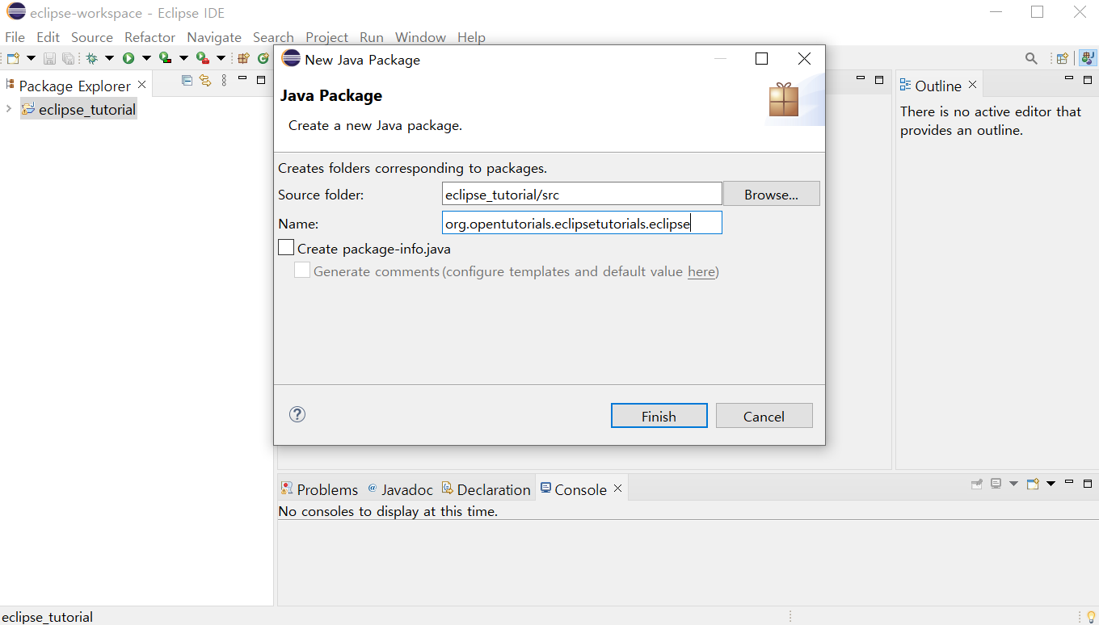Minimize the Outline view
Image resolution: width=1099 pixels, height=625 pixels.
[1069, 78]
